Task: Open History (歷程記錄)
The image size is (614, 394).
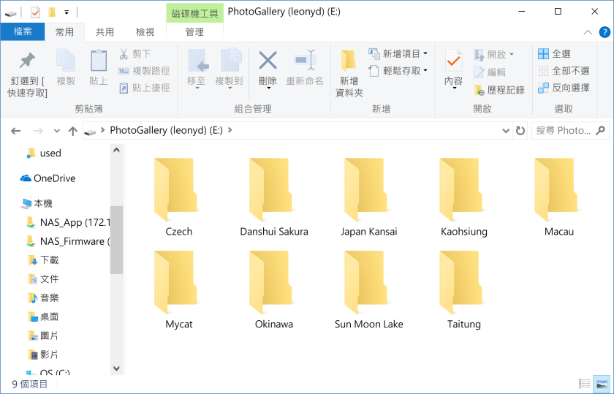Action: 499,90
